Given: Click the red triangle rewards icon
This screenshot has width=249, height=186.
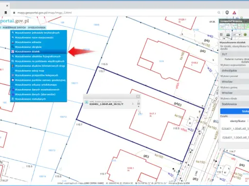Looking at the screenshot, I should coord(234,13).
